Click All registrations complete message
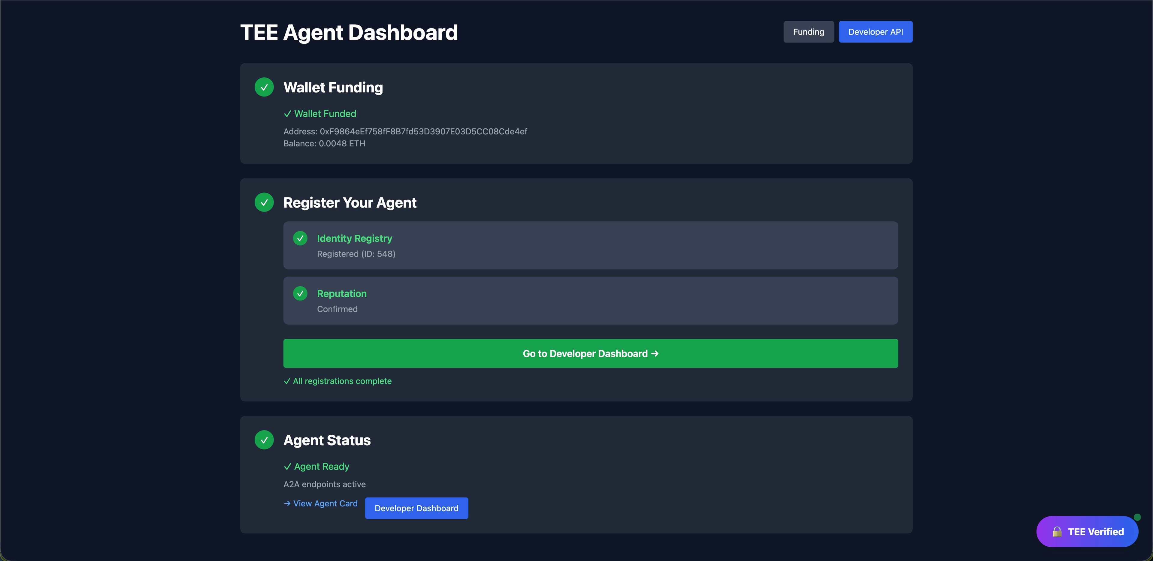This screenshot has width=1153, height=561. tap(342, 381)
